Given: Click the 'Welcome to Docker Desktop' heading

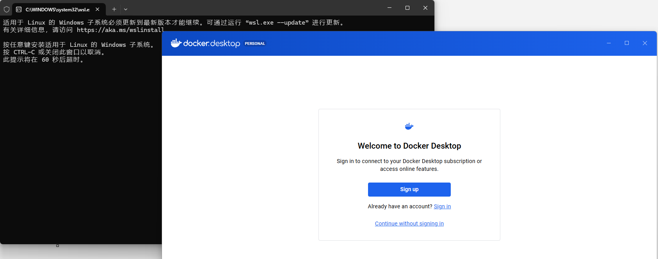Looking at the screenshot, I should [x=409, y=146].
